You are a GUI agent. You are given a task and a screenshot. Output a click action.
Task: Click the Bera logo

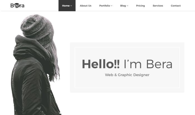17,6
